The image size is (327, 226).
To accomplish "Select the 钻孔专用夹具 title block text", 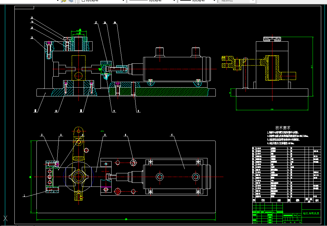I will tap(311, 213).
